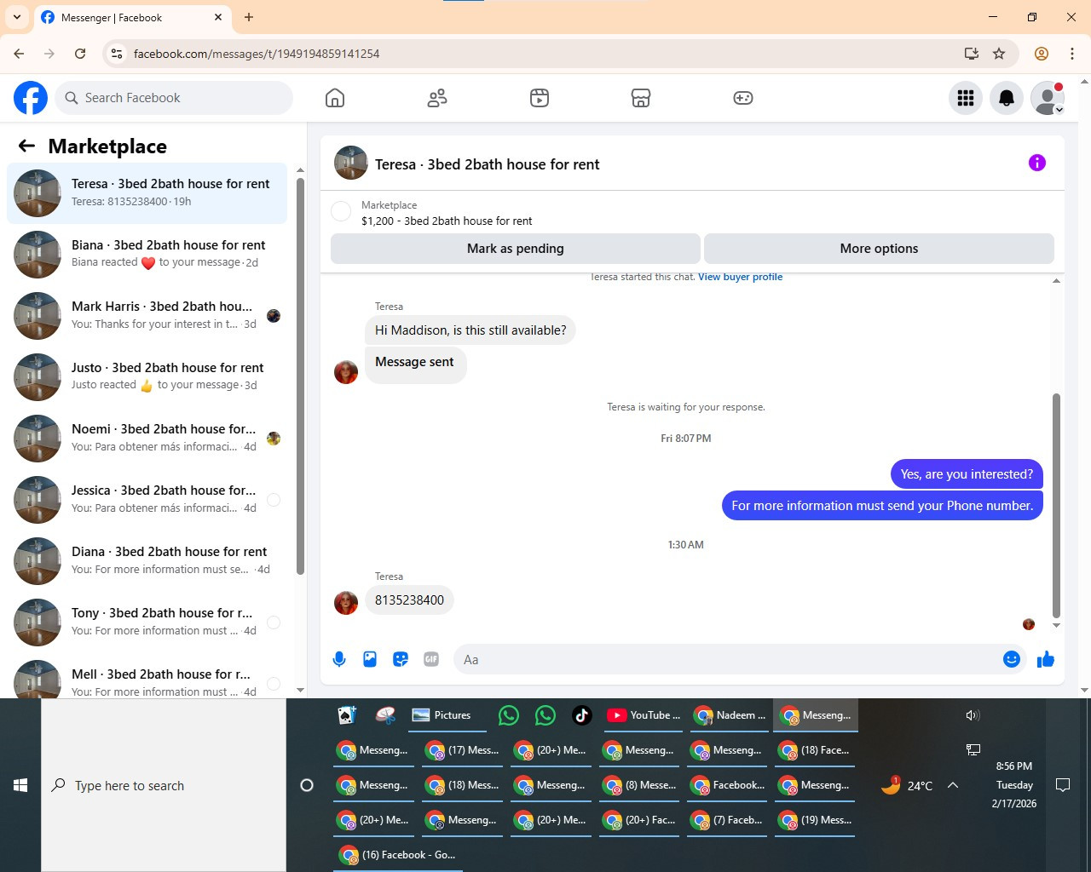The height and width of the screenshot is (872, 1091).
Task: Click the listing thumbnail circle beside $1,200
Action: pos(341,212)
